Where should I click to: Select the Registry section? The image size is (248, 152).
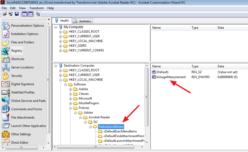[x=16, y=51]
